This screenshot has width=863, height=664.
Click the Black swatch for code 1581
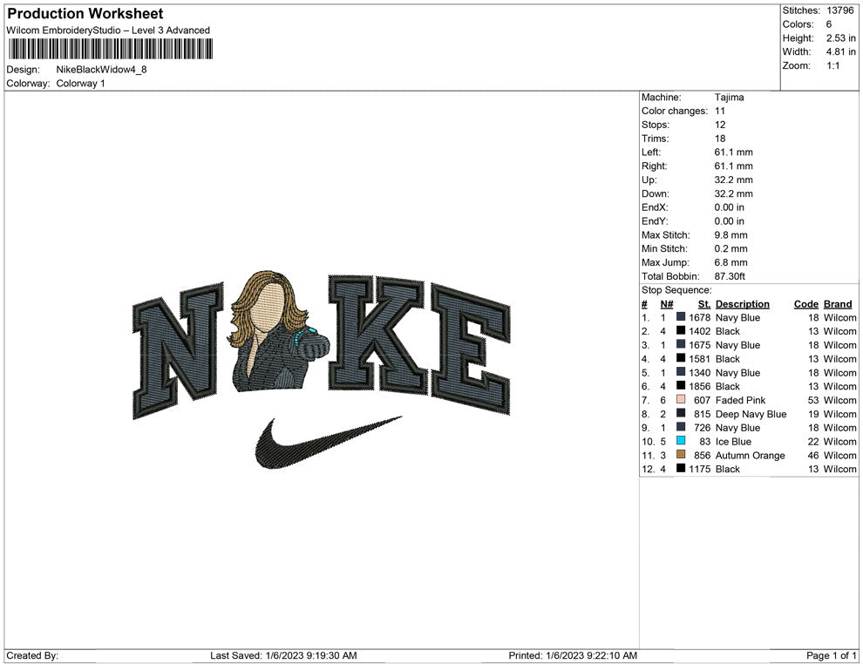(681, 359)
